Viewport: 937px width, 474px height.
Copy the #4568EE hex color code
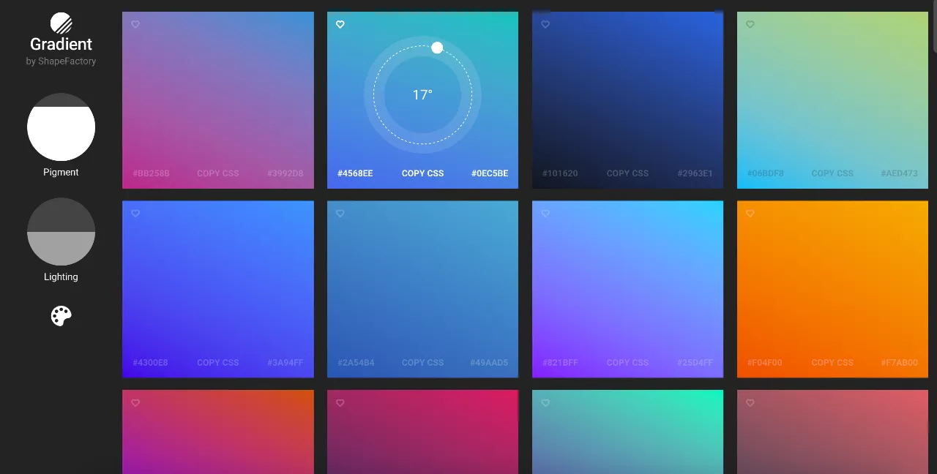(355, 173)
